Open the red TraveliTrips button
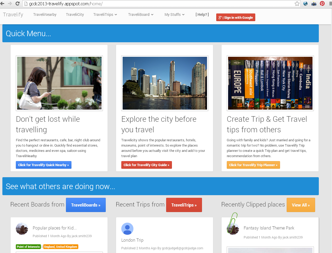The width and height of the screenshot is (332, 253). (184, 205)
